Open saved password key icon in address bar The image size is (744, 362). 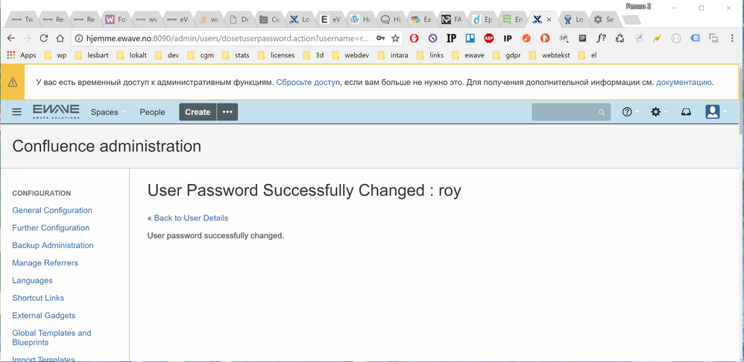click(380, 39)
